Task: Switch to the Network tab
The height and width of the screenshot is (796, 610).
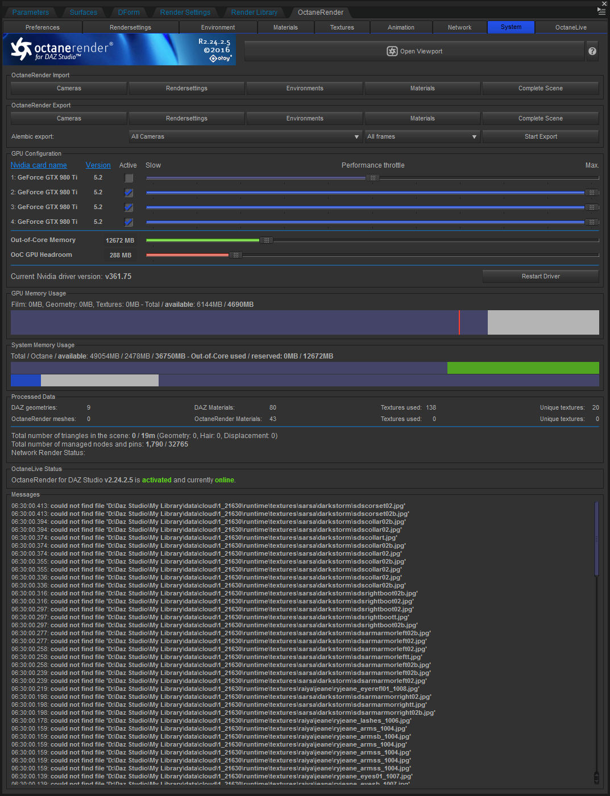Action: click(460, 27)
